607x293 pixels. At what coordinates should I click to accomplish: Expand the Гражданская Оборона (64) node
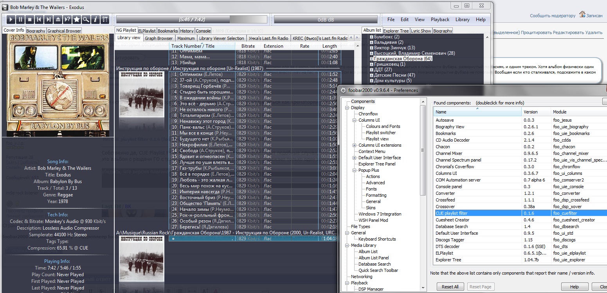pos(371,59)
